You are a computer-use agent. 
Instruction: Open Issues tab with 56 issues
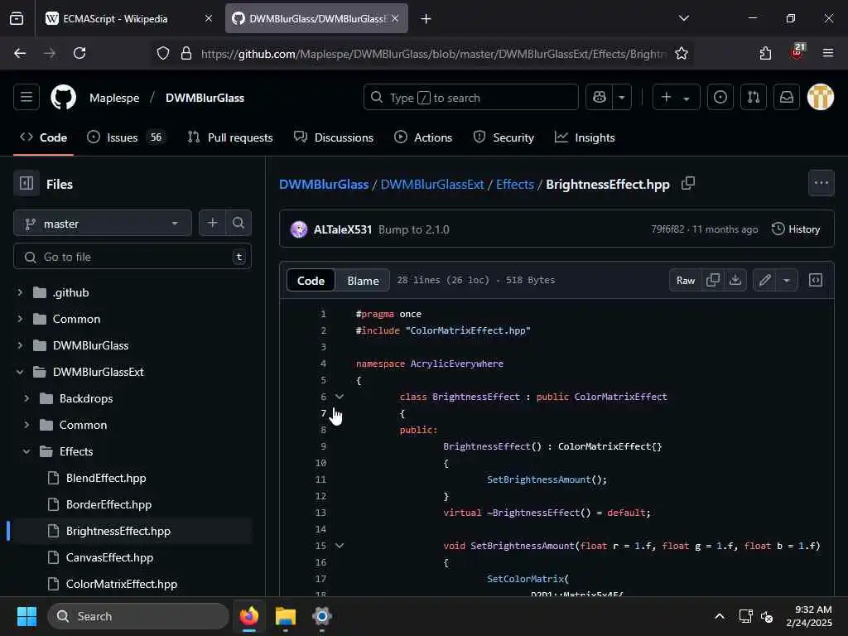point(127,137)
